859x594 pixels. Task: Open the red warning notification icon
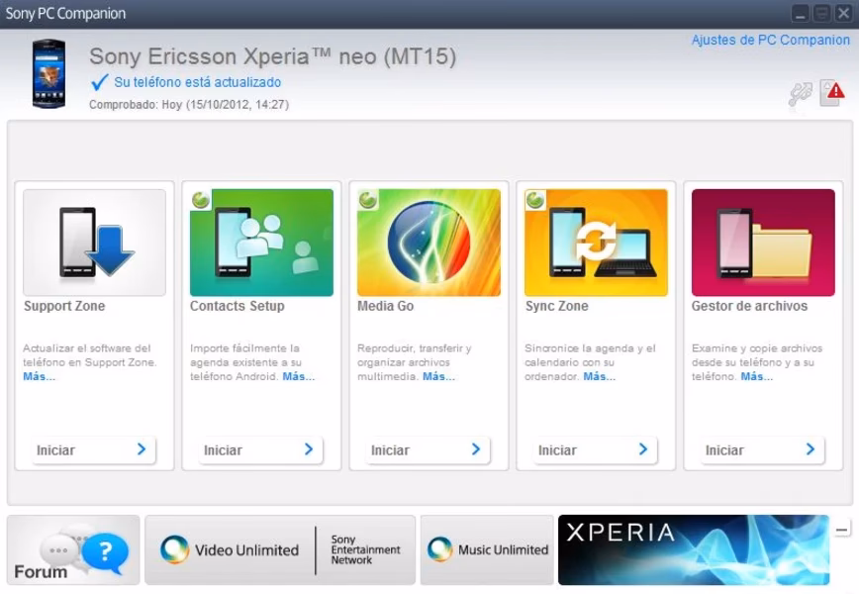coord(832,93)
